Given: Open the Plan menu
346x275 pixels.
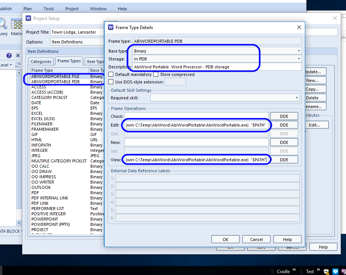Looking at the screenshot, I should [28, 9].
